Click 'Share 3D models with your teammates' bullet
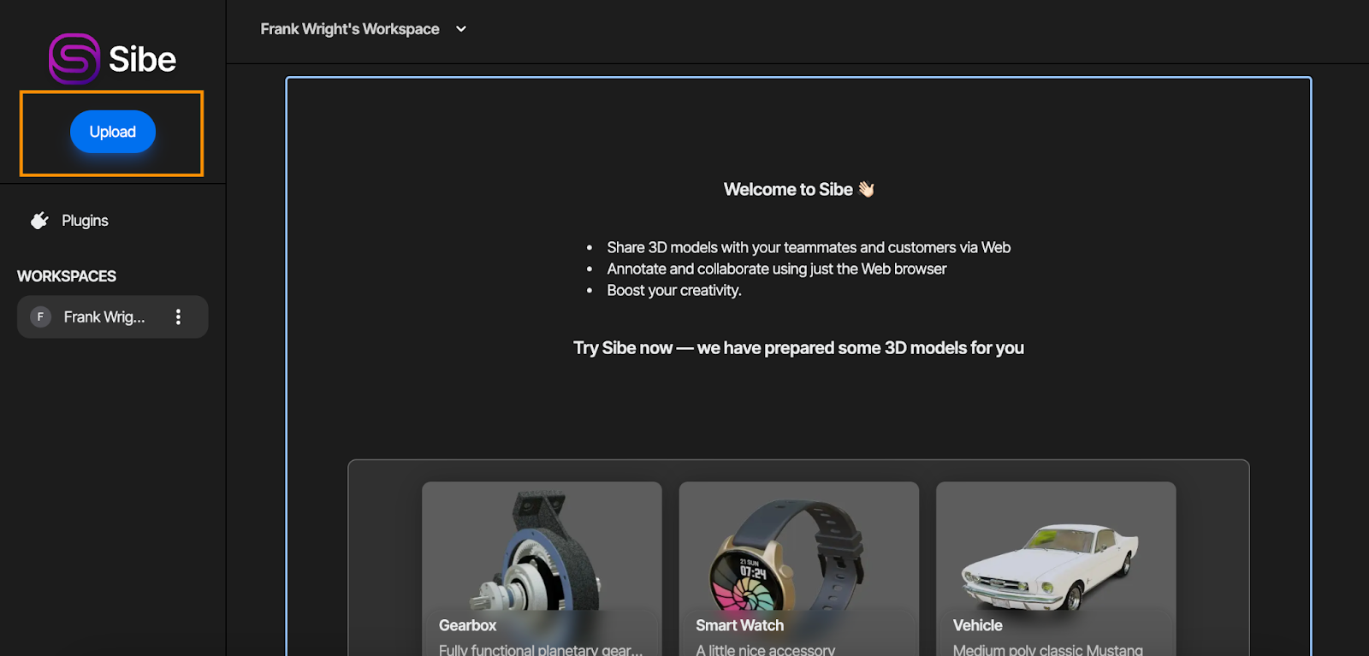The height and width of the screenshot is (656, 1369). (809, 247)
